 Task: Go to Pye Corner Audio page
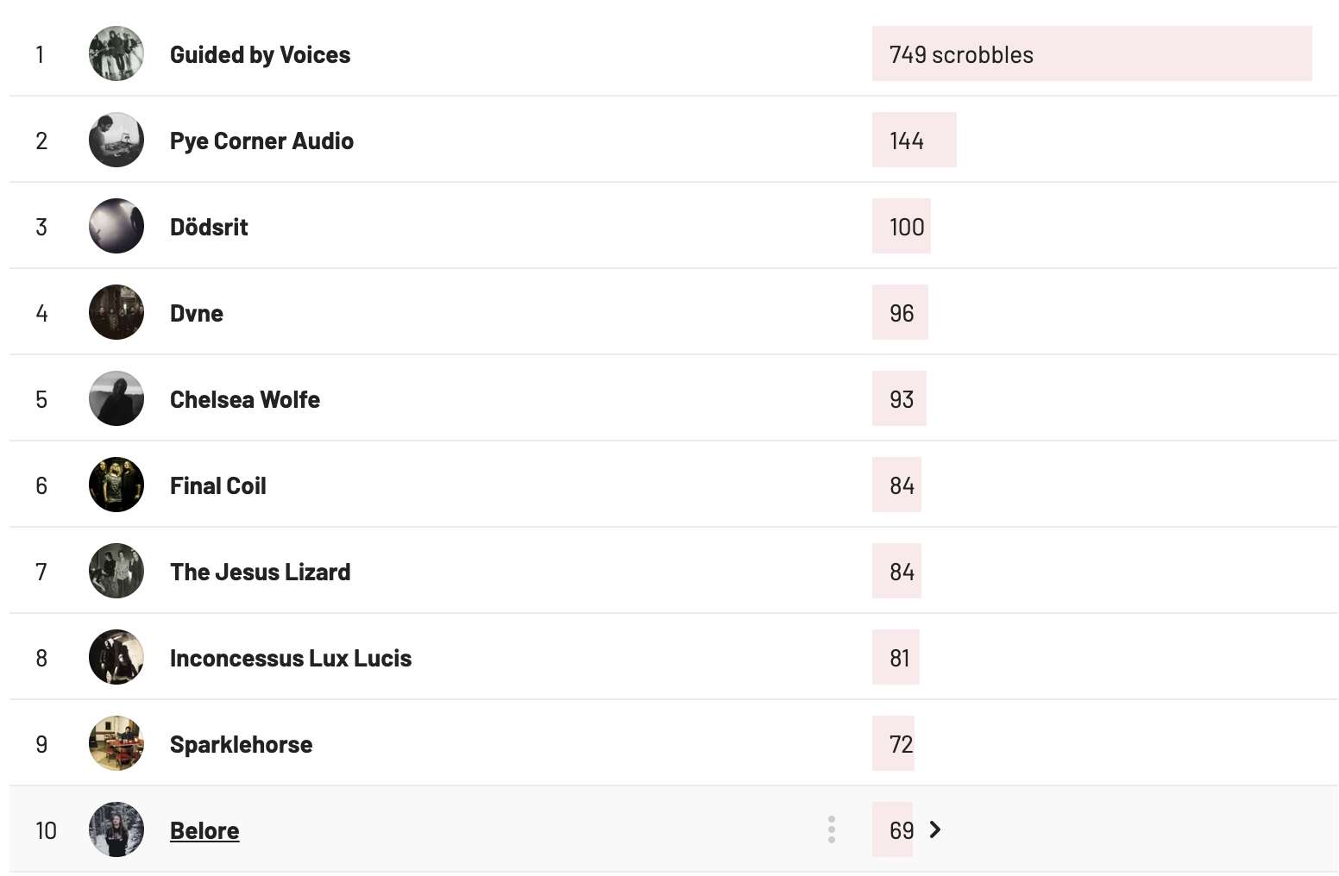[261, 141]
